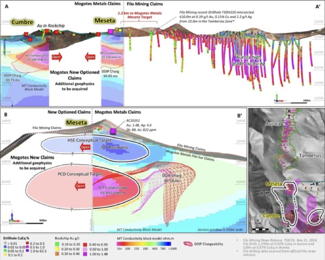The image size is (325, 260).
Task: Click the Open arrow inside PCD Conceptual Target
Action: (x=80, y=186)
